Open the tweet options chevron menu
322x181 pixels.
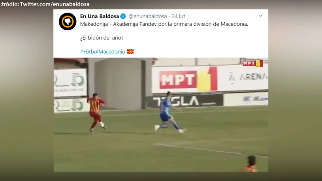point(261,16)
